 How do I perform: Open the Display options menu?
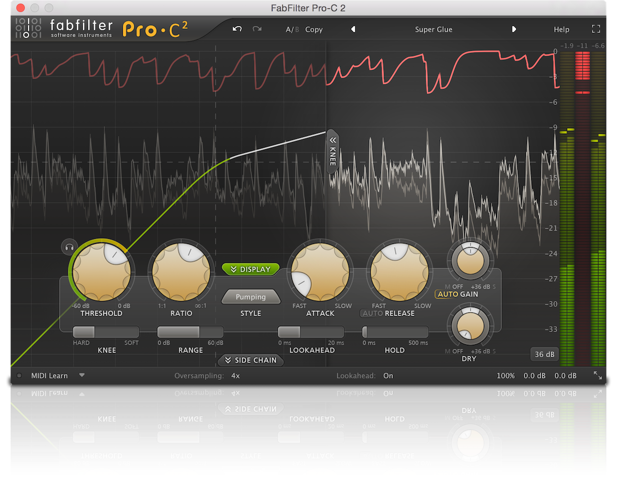tap(250, 269)
